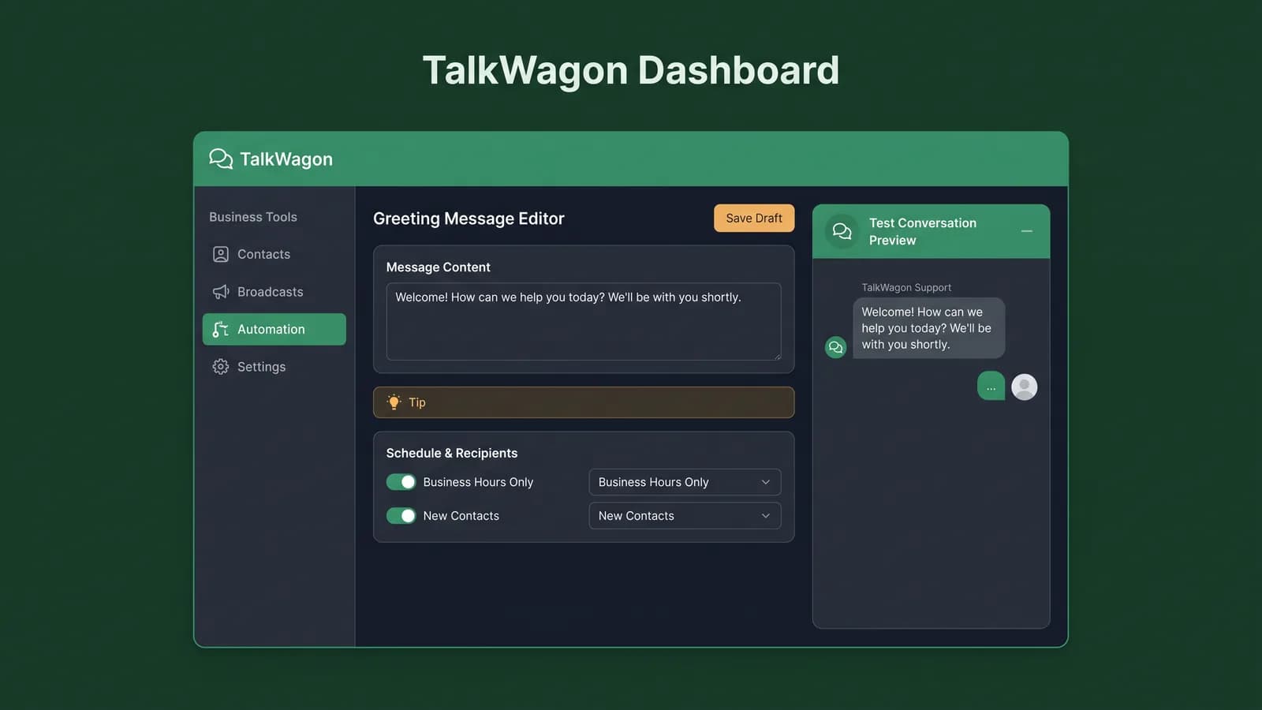Minimize the Test Conversation Preview panel
Image resolution: width=1262 pixels, height=710 pixels.
(1027, 231)
